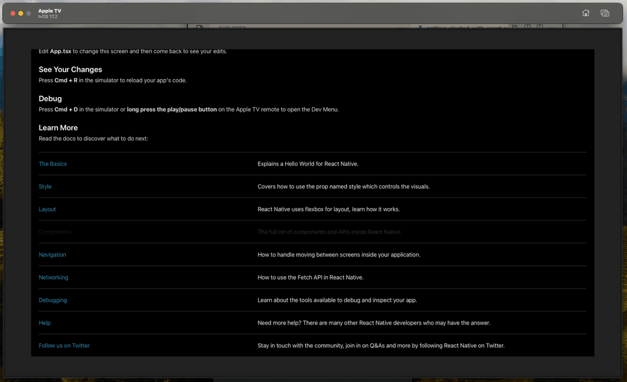Image resolution: width=627 pixels, height=382 pixels.
Task: Click the Debug section heading
Action: coord(50,99)
